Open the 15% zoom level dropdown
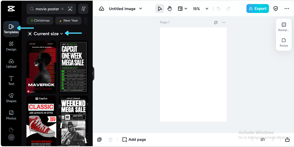Viewport: 294px width, 147px height. pos(201,9)
